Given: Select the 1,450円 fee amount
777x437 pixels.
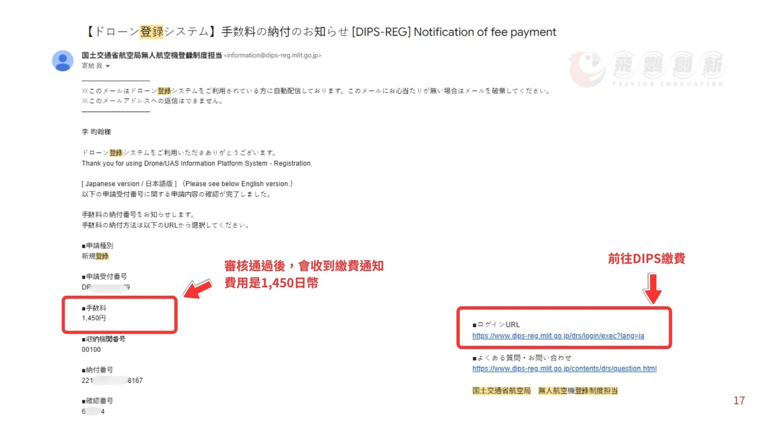Looking at the screenshot, I should [x=94, y=318].
